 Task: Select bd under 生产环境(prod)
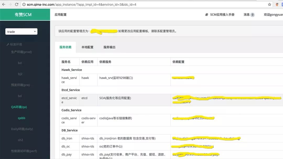20,63
